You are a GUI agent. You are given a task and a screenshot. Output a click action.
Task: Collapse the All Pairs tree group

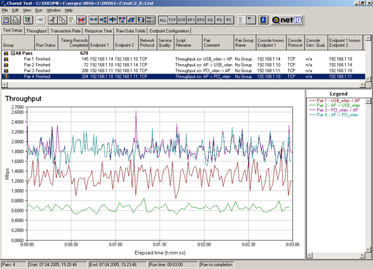click(x=12, y=54)
